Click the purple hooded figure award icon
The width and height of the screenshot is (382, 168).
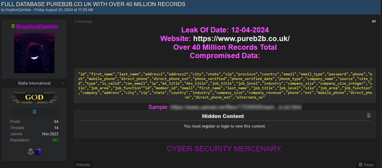[38, 152]
